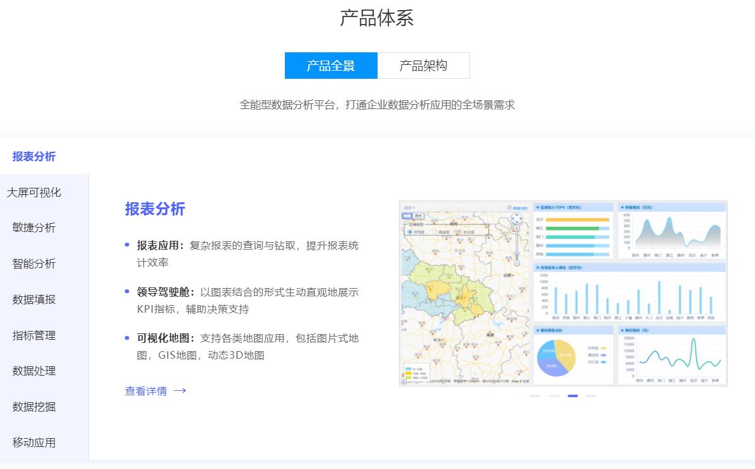The image size is (755, 469).
Task: Click the third carousel dot below the dashboard
Action: [573, 396]
